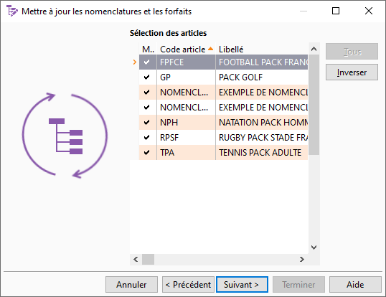Screen dimensions: 386x297
Task: Click the orange current-row indicator arrow
Action: (134, 62)
